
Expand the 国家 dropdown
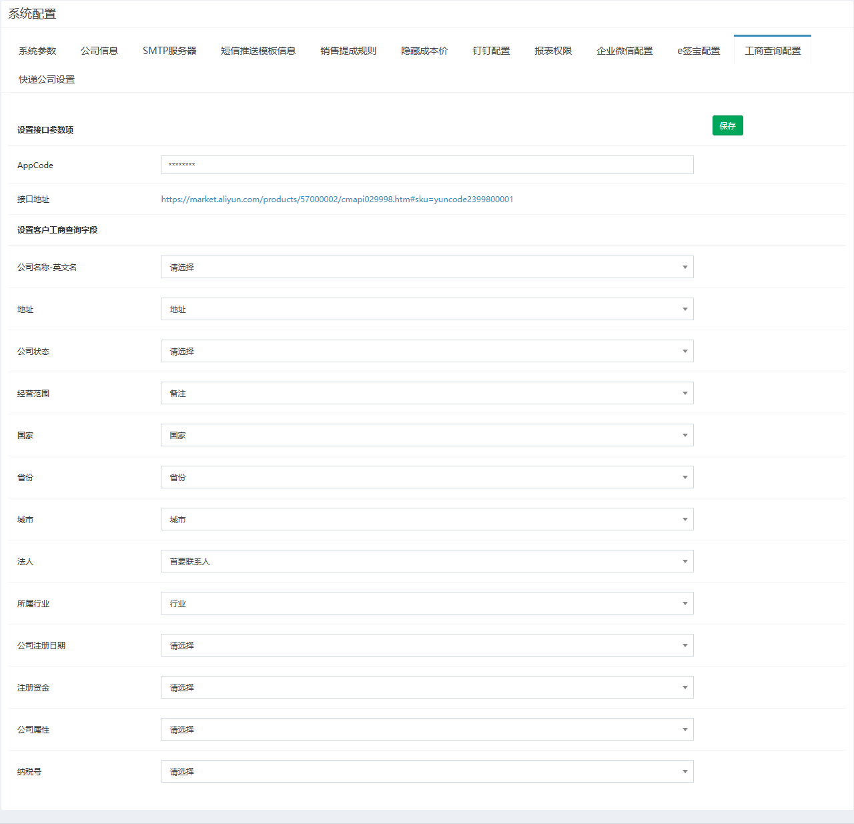pyautogui.click(x=427, y=435)
